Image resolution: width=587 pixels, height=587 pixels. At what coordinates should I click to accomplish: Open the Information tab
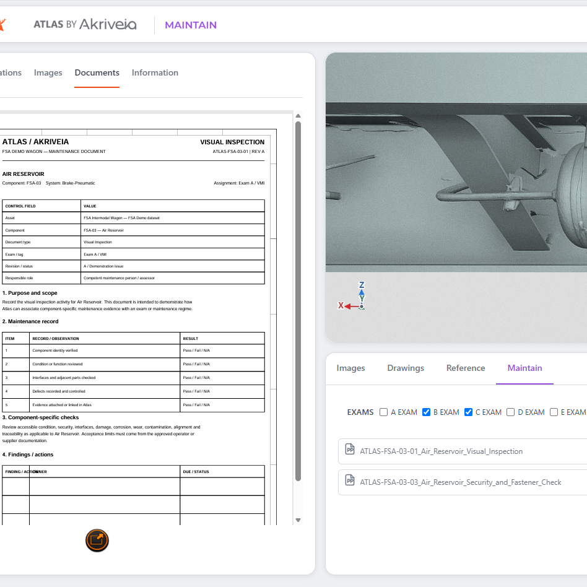tap(155, 72)
